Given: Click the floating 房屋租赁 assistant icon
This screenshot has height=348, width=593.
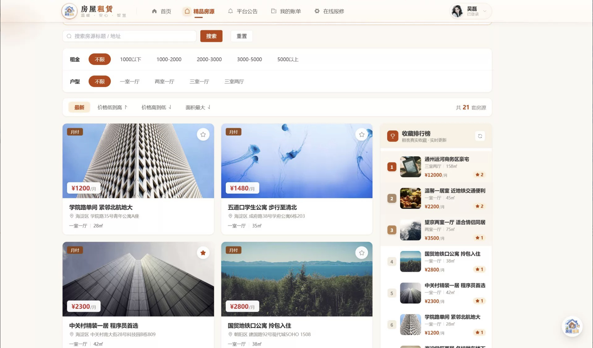Looking at the screenshot, I should pyautogui.click(x=572, y=326).
